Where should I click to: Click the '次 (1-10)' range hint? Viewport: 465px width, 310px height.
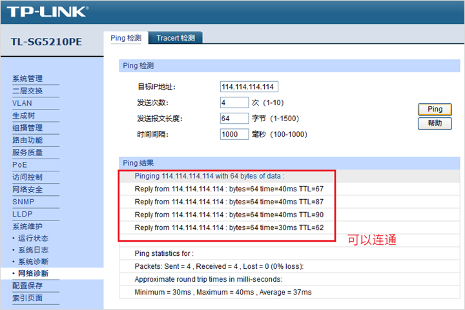268,102
